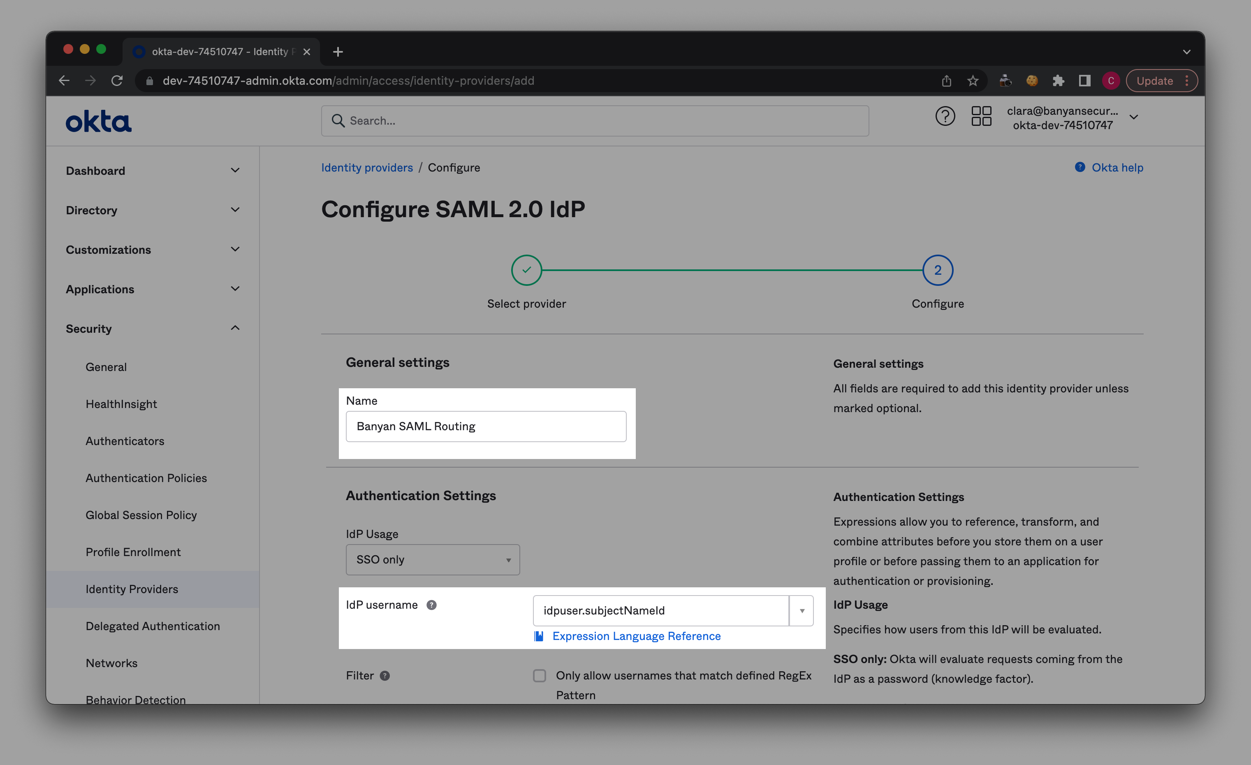Click the help question mark icon in header
The height and width of the screenshot is (765, 1251).
(x=945, y=116)
